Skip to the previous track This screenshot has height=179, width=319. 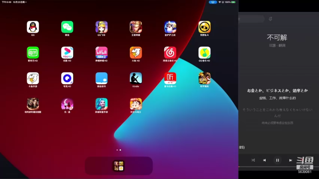coord(264,160)
